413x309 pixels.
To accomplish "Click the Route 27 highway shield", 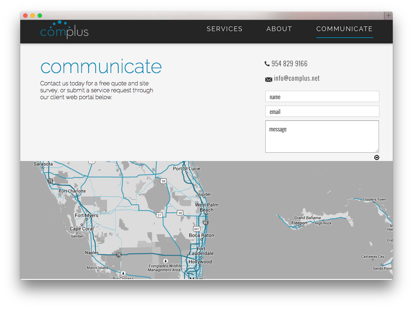I will tap(159, 215).
